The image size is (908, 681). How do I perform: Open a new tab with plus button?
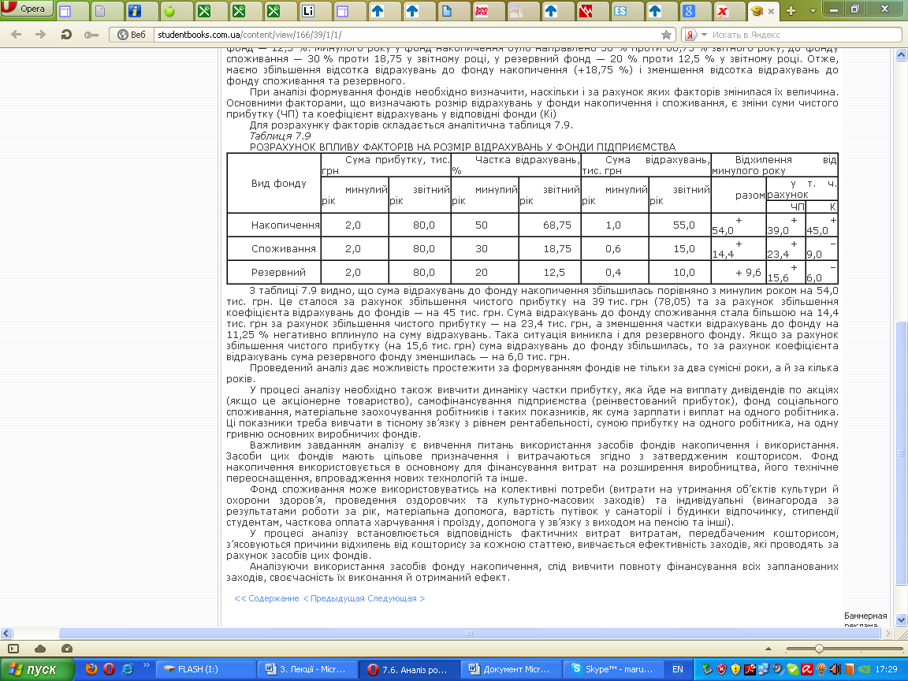pyautogui.click(x=791, y=10)
